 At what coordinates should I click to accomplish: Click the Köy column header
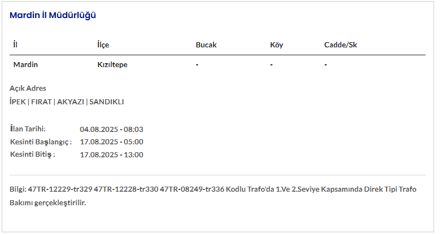(x=276, y=45)
